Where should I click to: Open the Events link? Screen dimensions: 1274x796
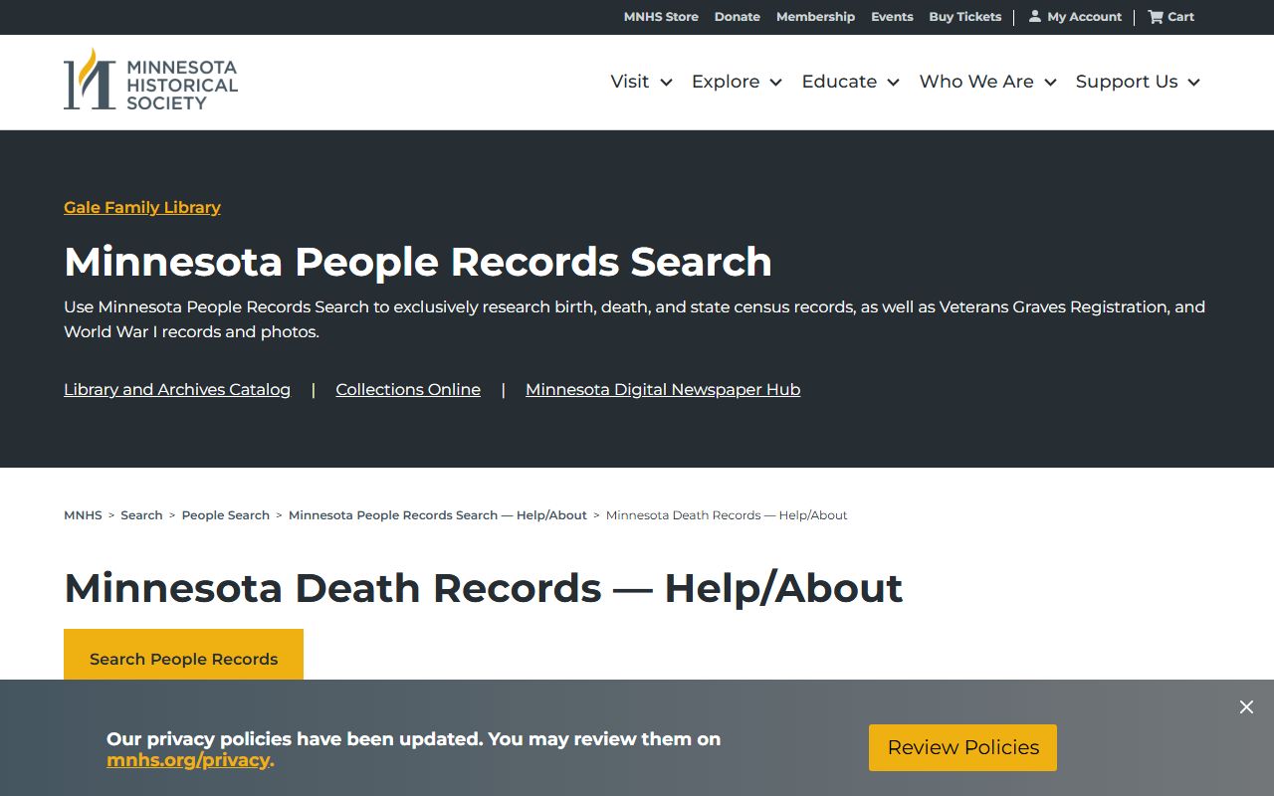pyautogui.click(x=892, y=17)
